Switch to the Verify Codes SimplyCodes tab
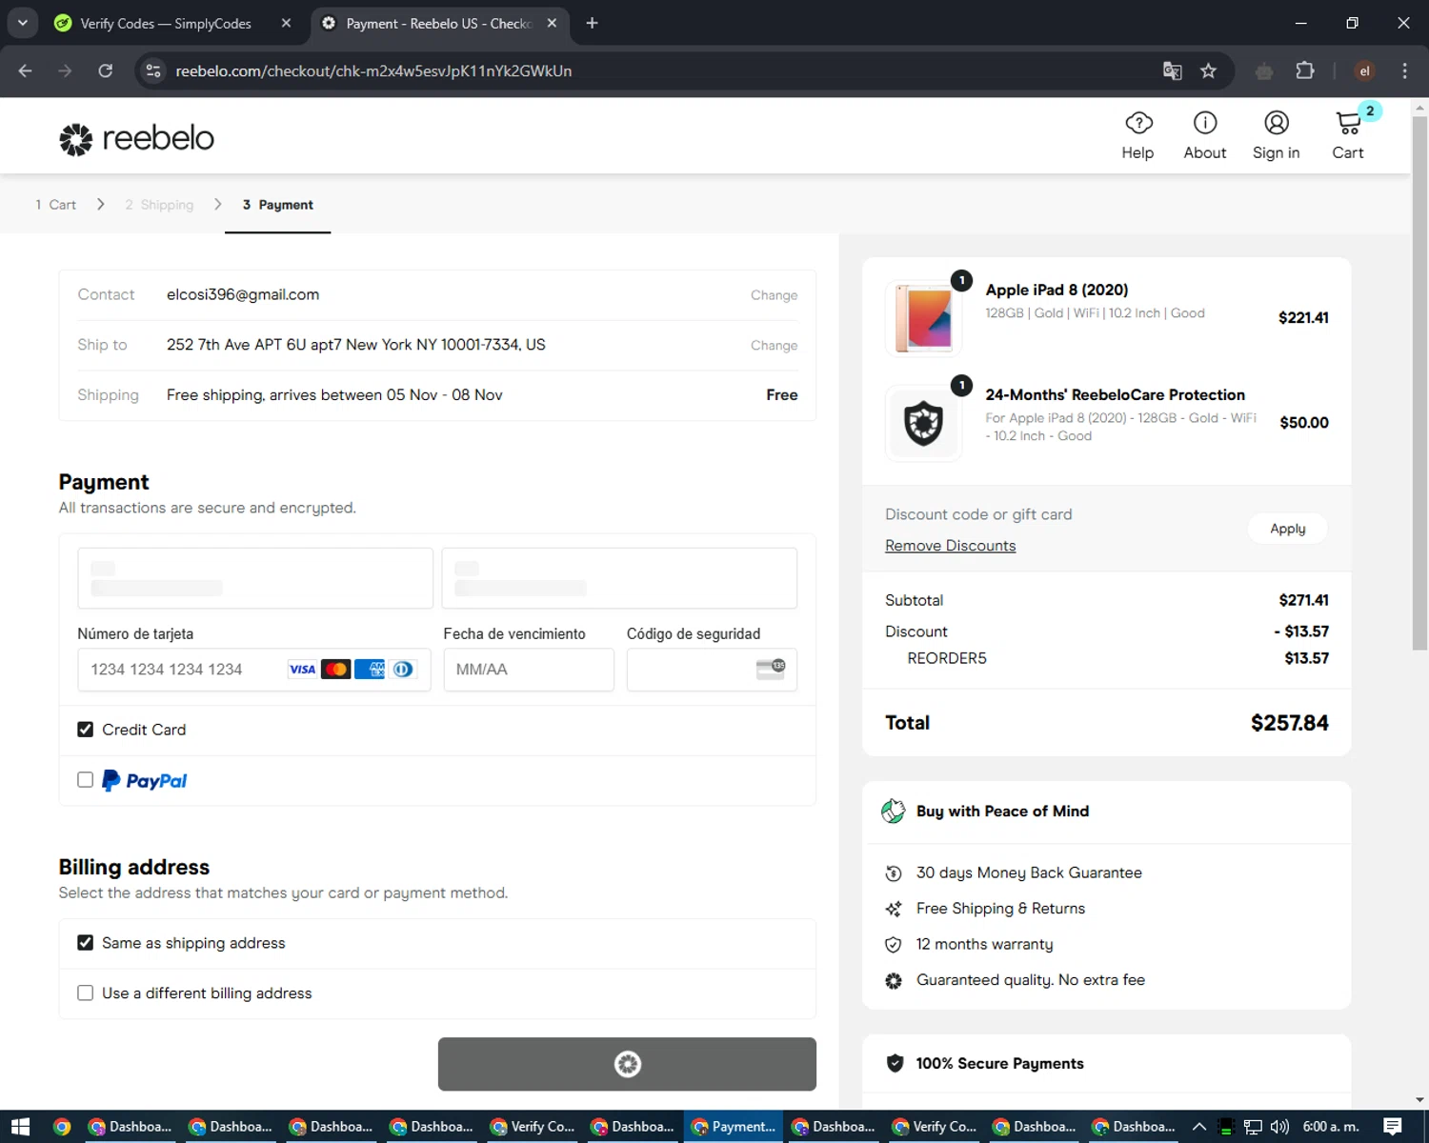 [167, 23]
